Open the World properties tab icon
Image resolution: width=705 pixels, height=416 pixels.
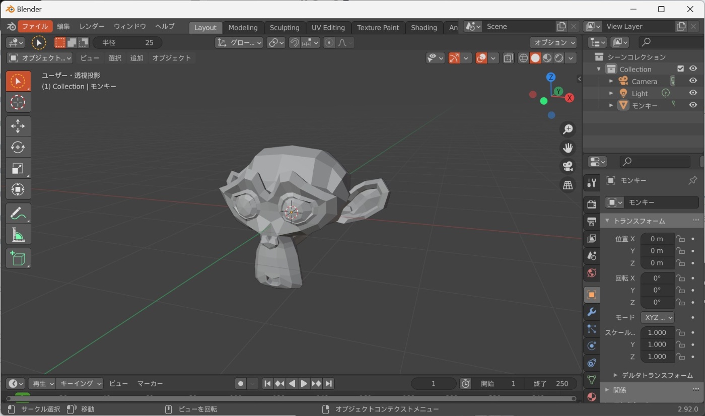[592, 273]
